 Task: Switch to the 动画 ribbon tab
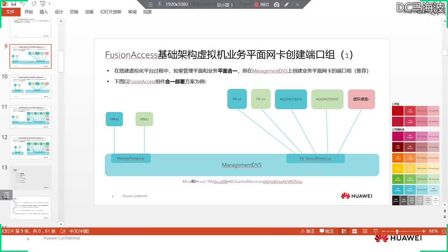(89, 12)
